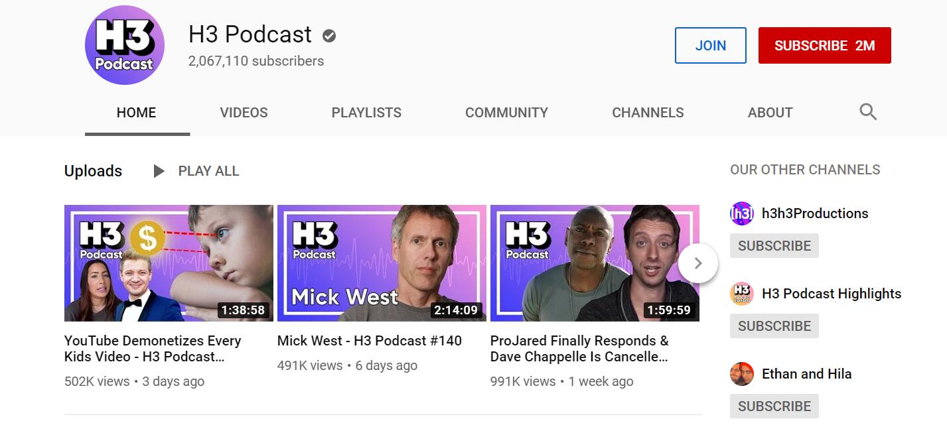Image resolution: width=947 pixels, height=429 pixels.
Task: Open the channel search magnifier icon
Action: [868, 112]
